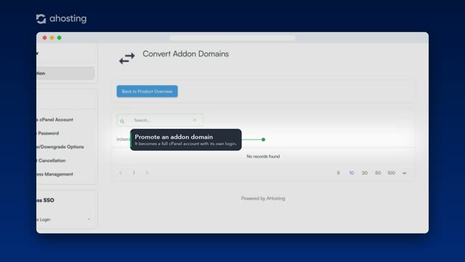Select the infinity page size option
Image resolution: width=465 pixels, height=262 pixels.
click(x=404, y=173)
